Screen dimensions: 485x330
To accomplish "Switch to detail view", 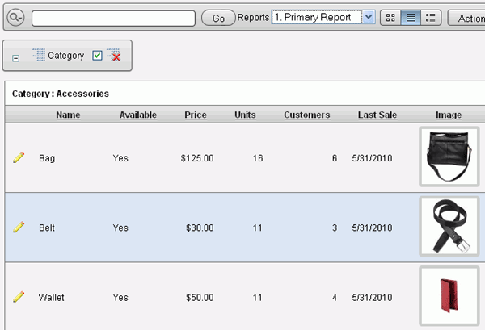I will 432,17.
